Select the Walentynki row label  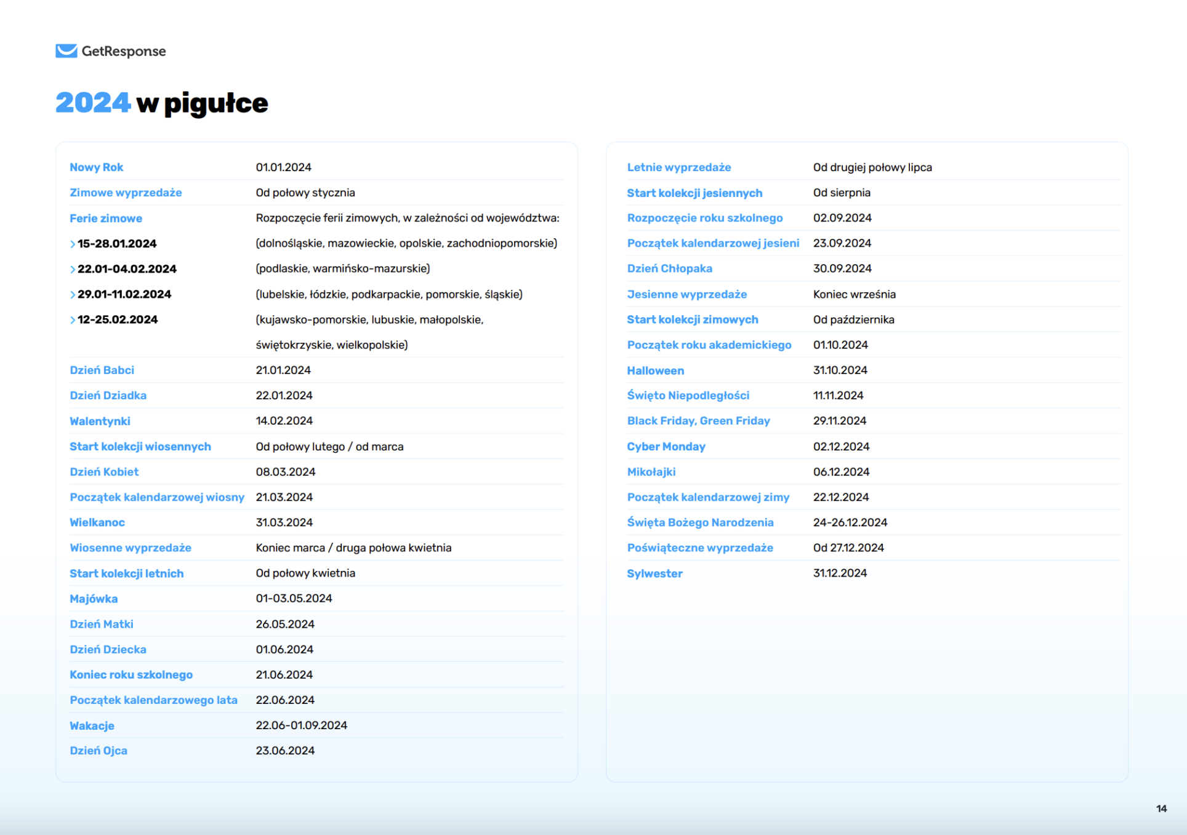[x=100, y=421]
